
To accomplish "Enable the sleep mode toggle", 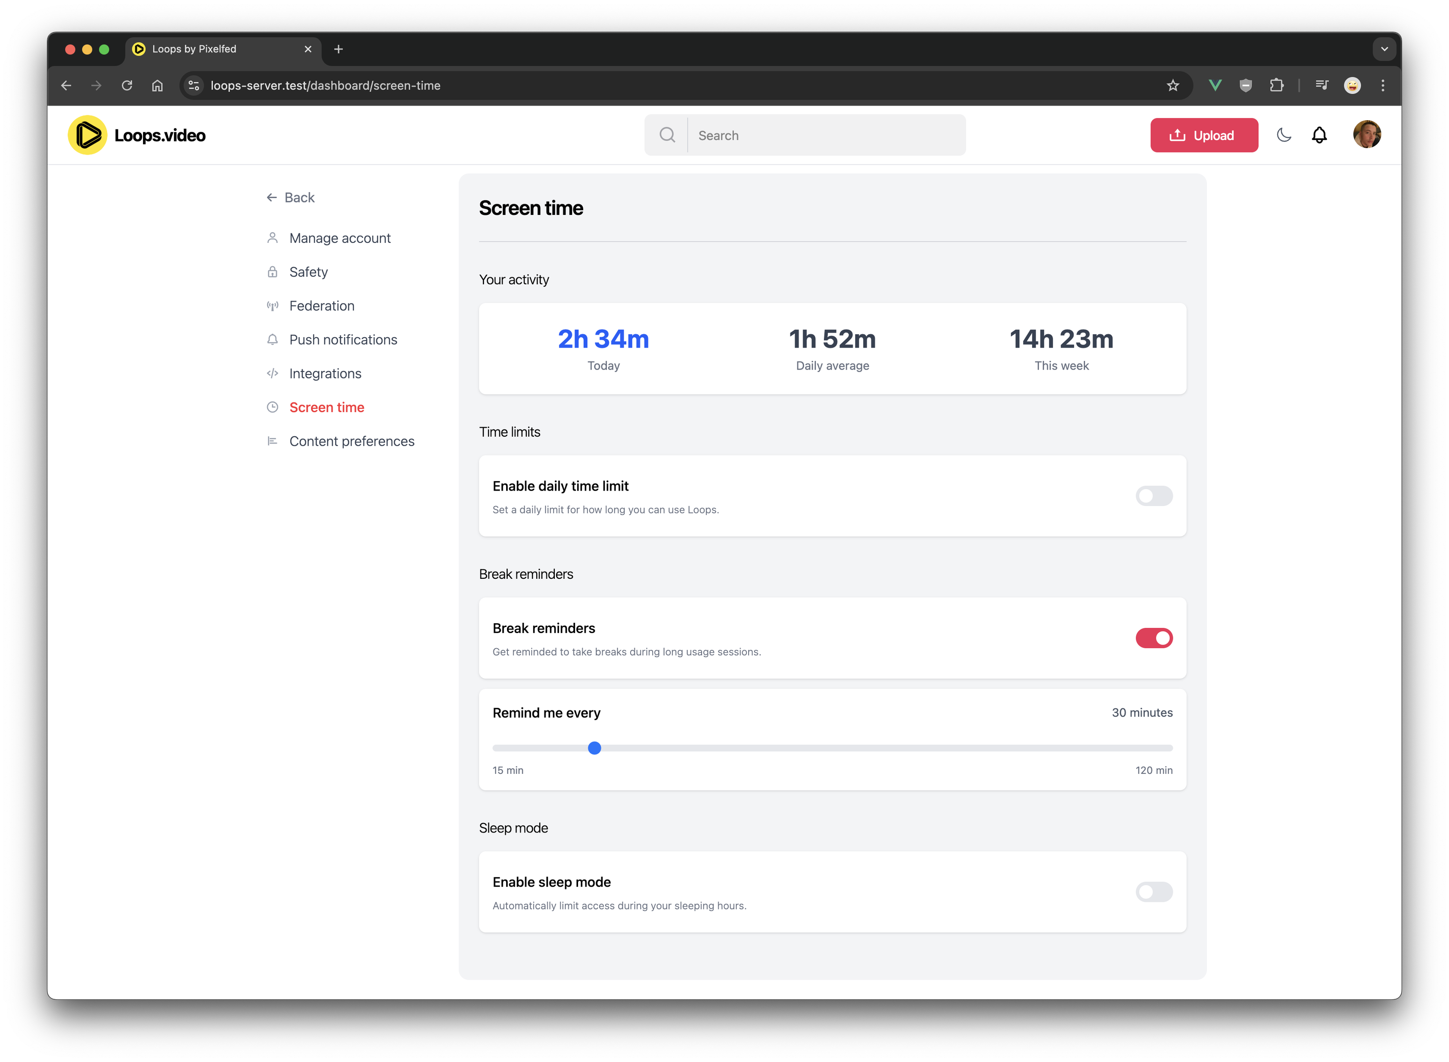I will [x=1154, y=892].
